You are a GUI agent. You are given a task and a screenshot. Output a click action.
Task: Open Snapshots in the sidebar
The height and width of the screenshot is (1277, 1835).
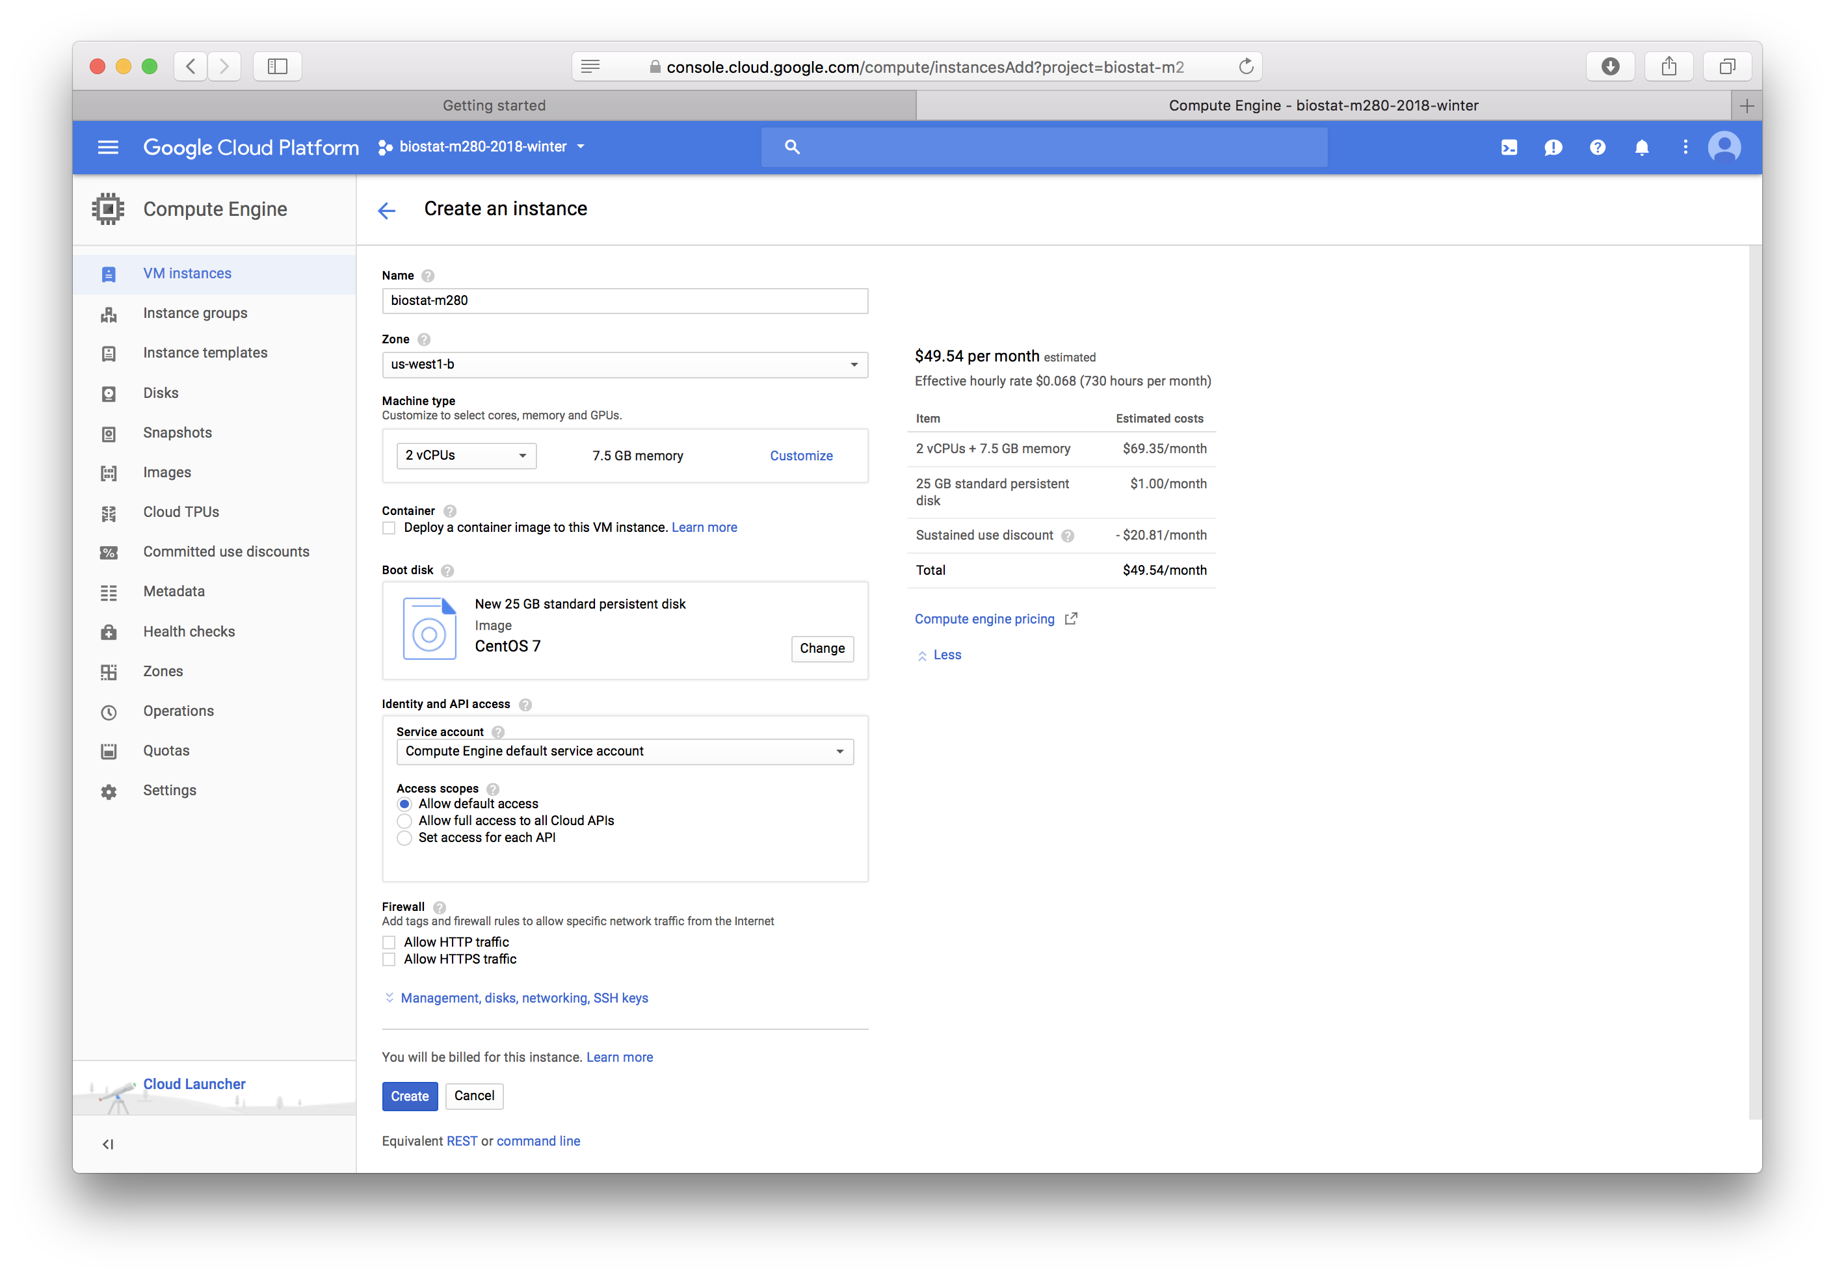[178, 432]
